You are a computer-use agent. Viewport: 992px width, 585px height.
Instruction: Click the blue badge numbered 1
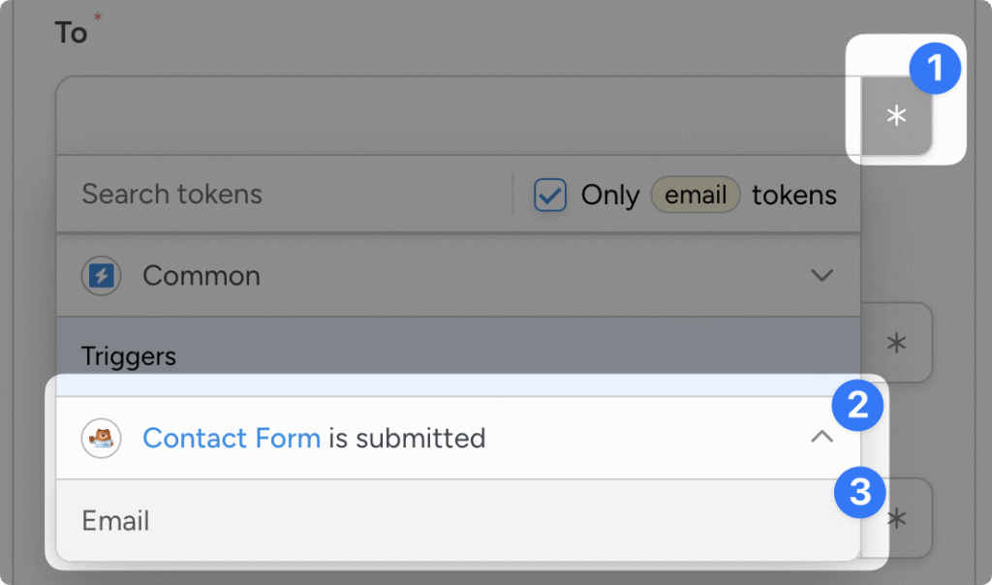click(936, 69)
